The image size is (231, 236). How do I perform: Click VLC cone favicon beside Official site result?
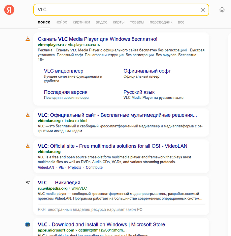pyautogui.click(x=28, y=146)
